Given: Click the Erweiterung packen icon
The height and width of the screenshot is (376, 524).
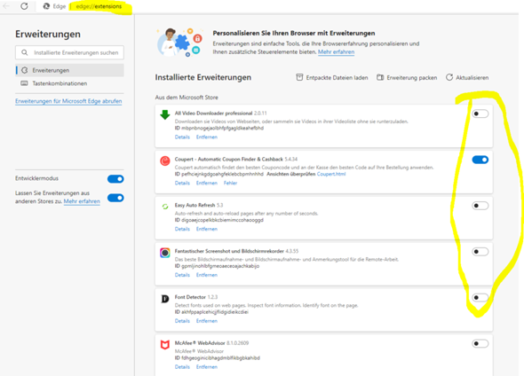Looking at the screenshot, I should click(x=380, y=77).
